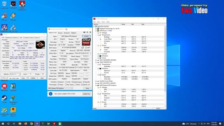Toggle the DirectCompute checkbox in GPU-Z

tap(72, 82)
